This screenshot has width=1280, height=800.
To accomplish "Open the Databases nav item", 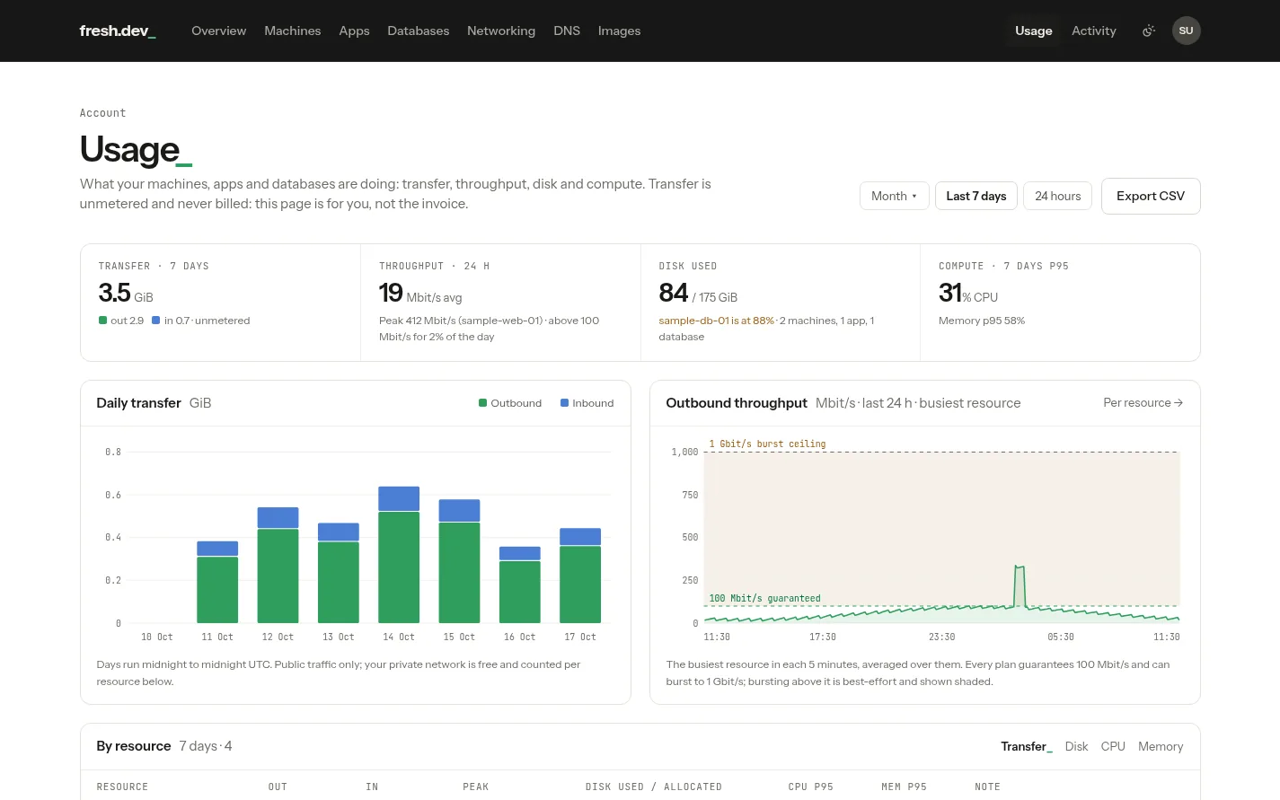I will pyautogui.click(x=418, y=31).
